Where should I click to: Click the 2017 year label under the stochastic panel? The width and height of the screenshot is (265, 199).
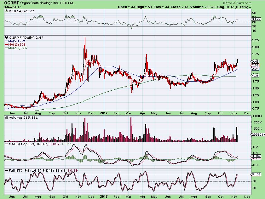click(x=104, y=196)
